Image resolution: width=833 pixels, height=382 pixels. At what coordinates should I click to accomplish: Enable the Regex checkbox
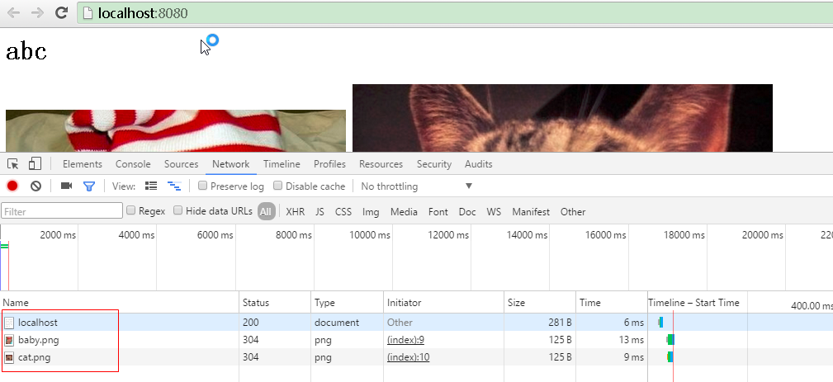click(x=130, y=210)
